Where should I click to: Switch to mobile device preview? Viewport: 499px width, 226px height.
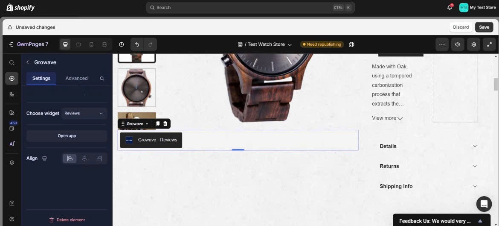91,44
